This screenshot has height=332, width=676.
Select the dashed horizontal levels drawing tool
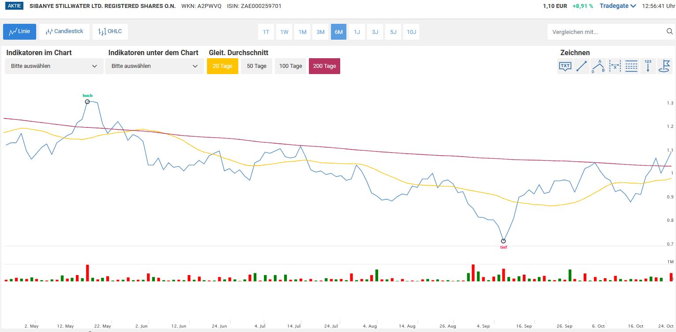point(631,66)
